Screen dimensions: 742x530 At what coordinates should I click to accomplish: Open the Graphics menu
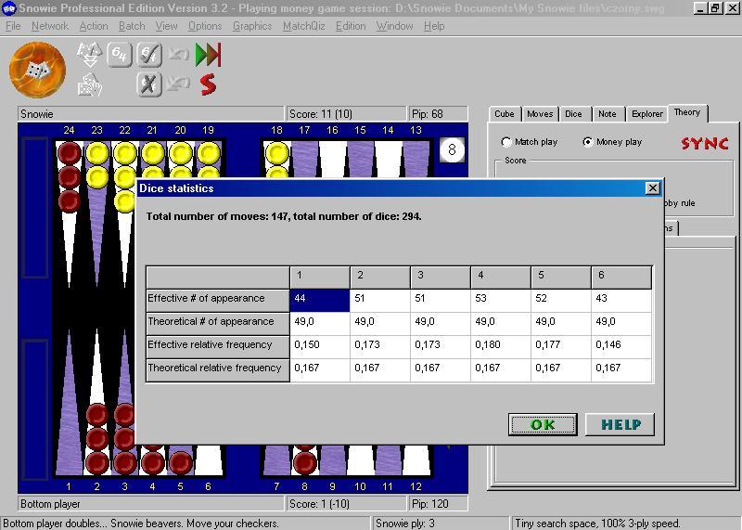(252, 26)
